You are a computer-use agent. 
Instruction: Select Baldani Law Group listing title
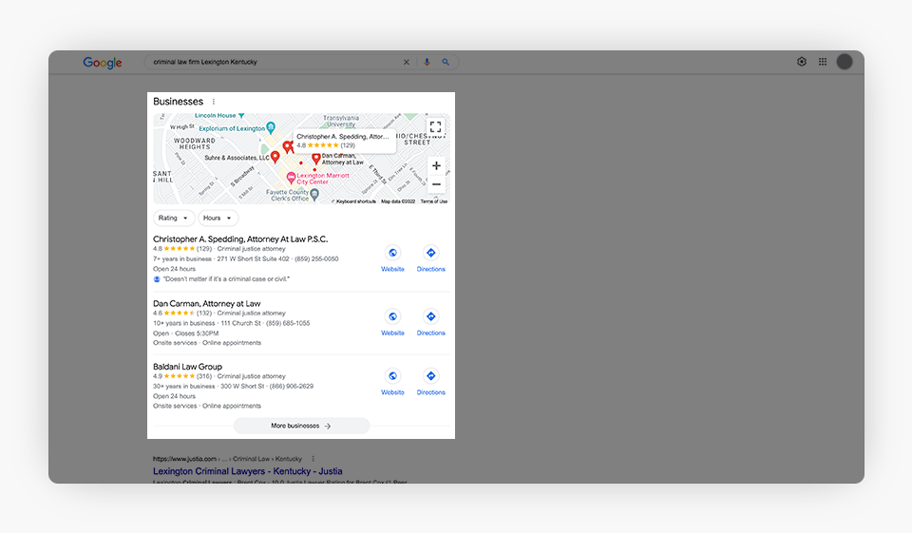coord(187,367)
